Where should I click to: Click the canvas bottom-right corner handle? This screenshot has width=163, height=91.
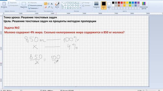[149, 86]
